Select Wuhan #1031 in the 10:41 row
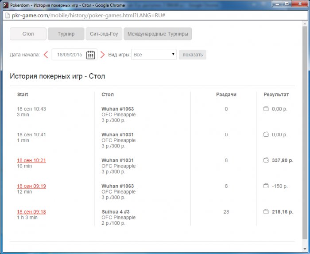 pyautogui.click(x=118, y=135)
